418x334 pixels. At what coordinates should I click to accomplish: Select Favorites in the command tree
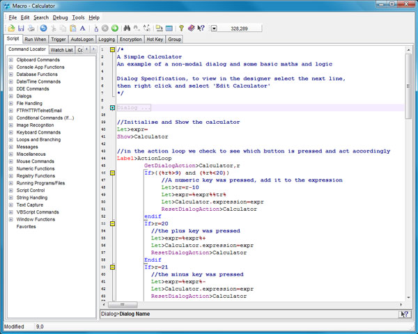[x=26, y=227]
